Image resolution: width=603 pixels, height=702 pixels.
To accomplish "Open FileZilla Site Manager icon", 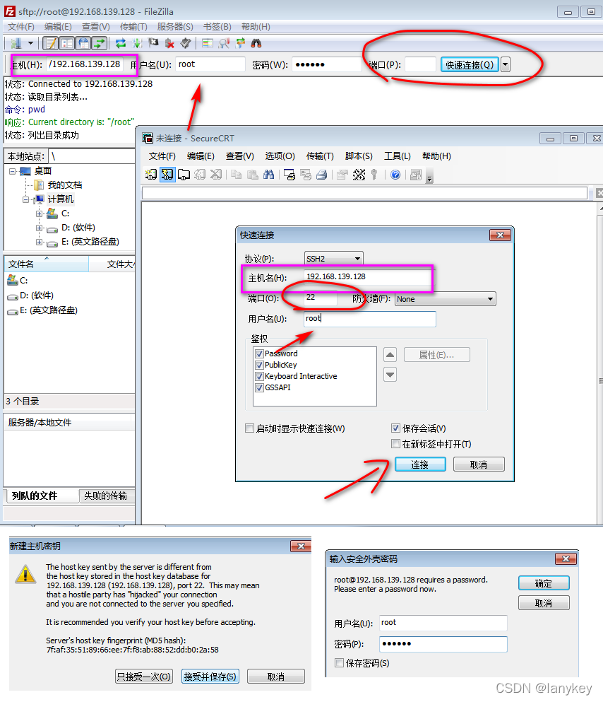I will click(16, 43).
